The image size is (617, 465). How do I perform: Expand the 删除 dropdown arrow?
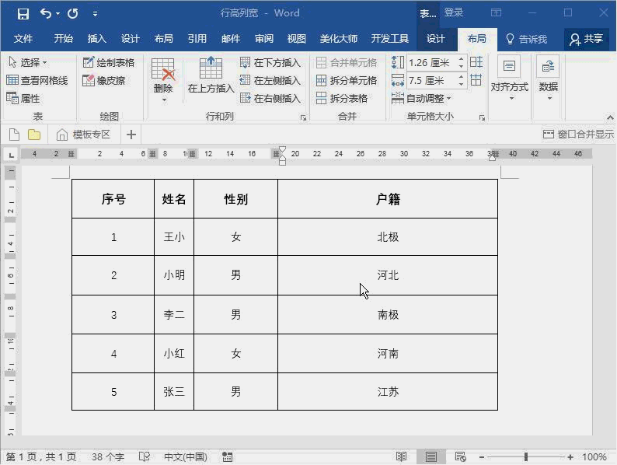coord(164,100)
